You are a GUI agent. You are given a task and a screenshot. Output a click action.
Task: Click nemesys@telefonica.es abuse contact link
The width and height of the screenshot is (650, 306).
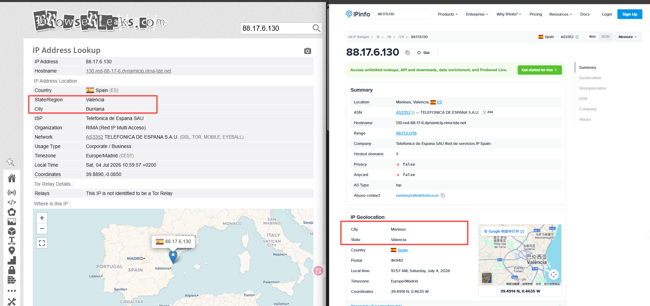point(417,195)
